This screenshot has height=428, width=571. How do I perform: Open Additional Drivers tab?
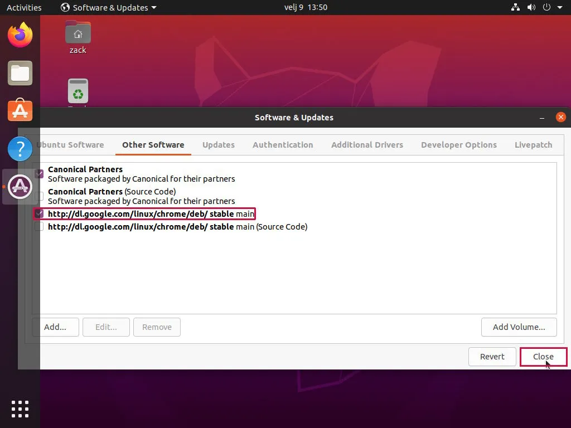367,145
